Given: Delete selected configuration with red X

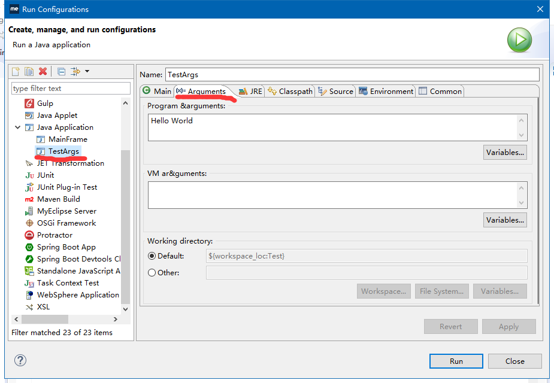Looking at the screenshot, I should [x=43, y=72].
